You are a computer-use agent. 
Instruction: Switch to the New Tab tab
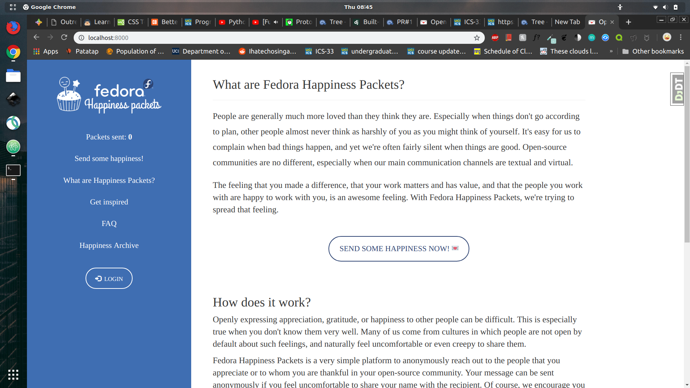point(567,22)
